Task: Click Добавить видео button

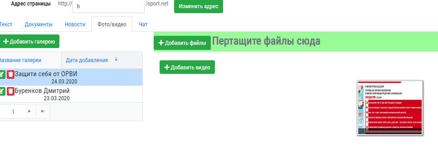Action: click(187, 67)
